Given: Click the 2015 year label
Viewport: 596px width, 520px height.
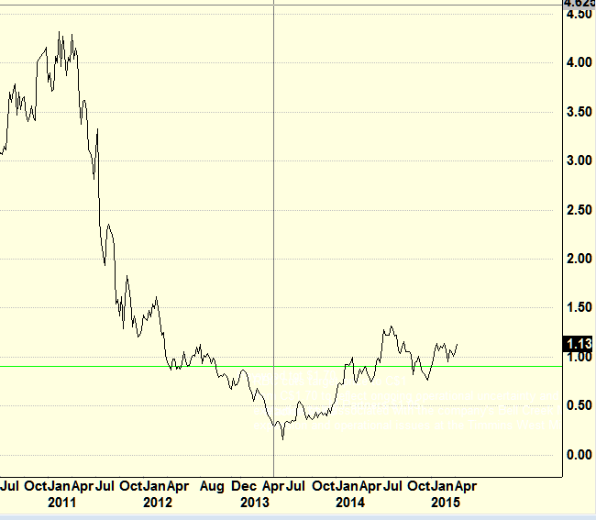Looking at the screenshot, I should 446,503.
